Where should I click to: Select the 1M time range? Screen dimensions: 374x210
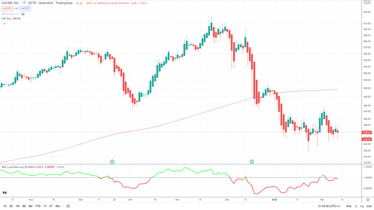17,206
